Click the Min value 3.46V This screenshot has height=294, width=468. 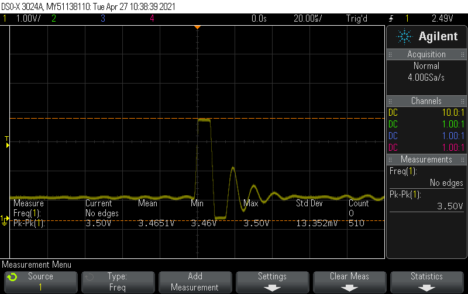tap(203, 223)
